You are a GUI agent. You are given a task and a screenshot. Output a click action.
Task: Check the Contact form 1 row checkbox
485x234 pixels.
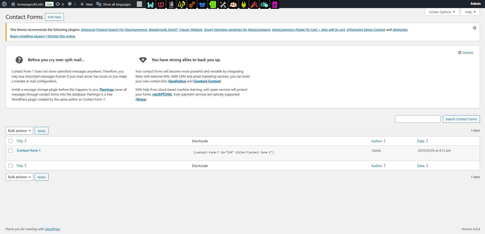click(x=11, y=151)
